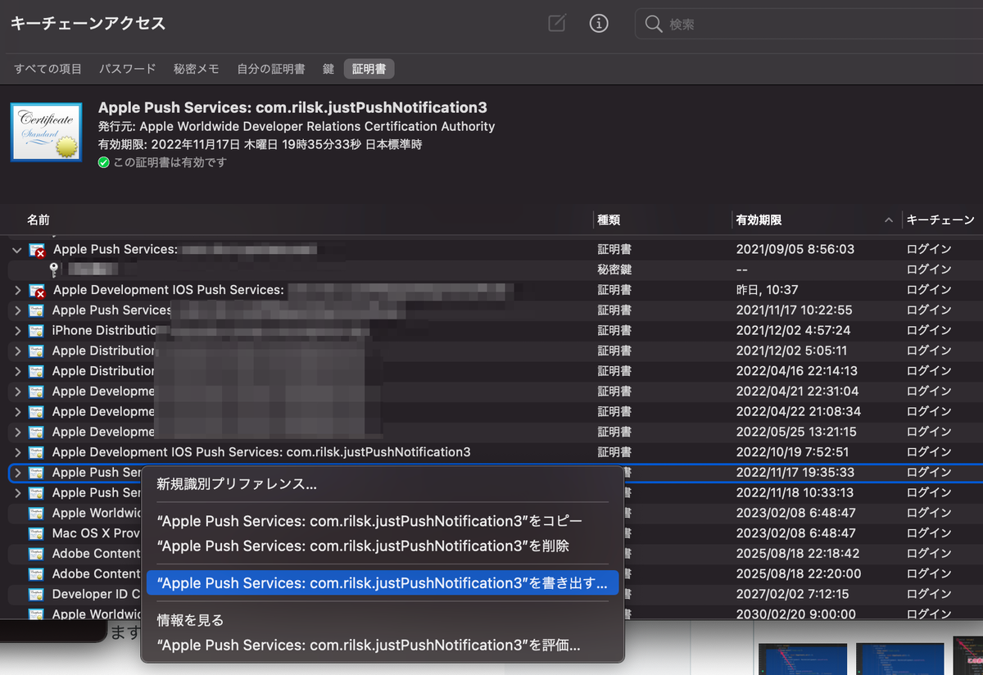The width and height of the screenshot is (983, 675).
Task: Expand Apple Distribution row expiring 2022/04/16
Action: [x=17, y=371]
